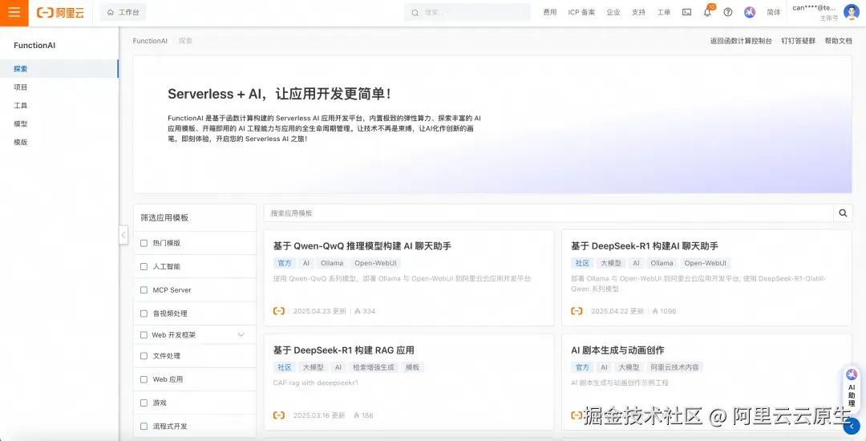Screen dimensions: 866x441
Task: Open the help question mark icon
Action: (728, 12)
